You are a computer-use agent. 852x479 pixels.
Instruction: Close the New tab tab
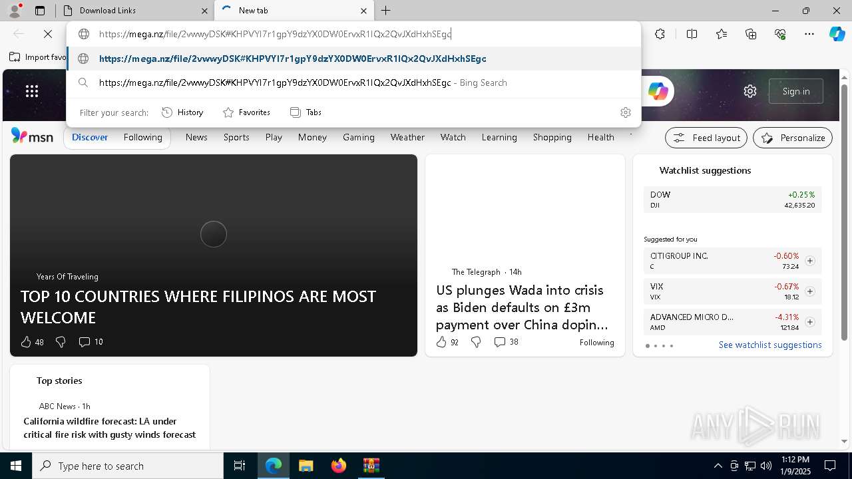(x=363, y=11)
